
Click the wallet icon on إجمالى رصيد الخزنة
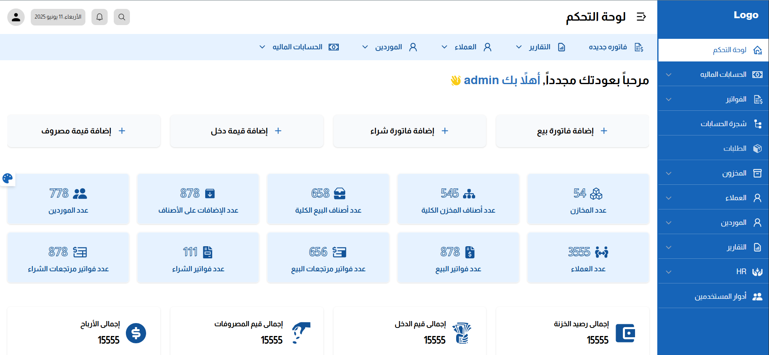coord(625,333)
